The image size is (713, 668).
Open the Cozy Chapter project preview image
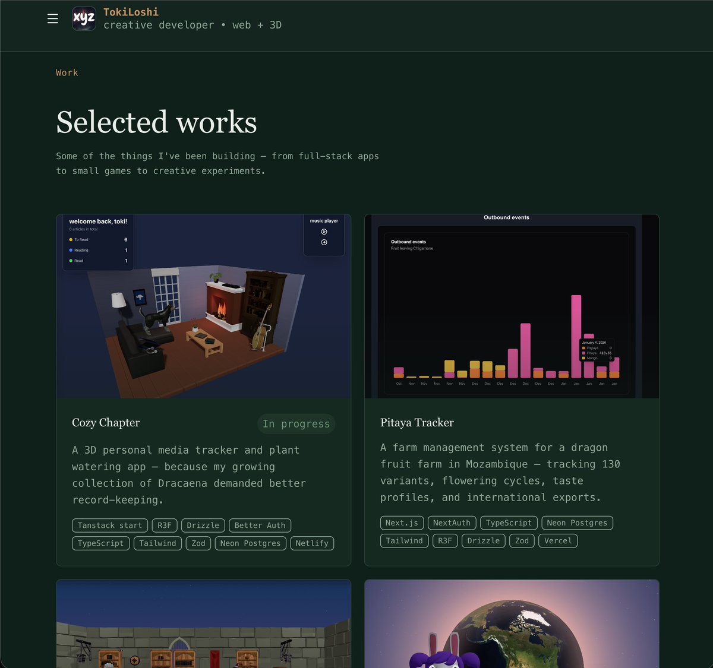pos(204,306)
